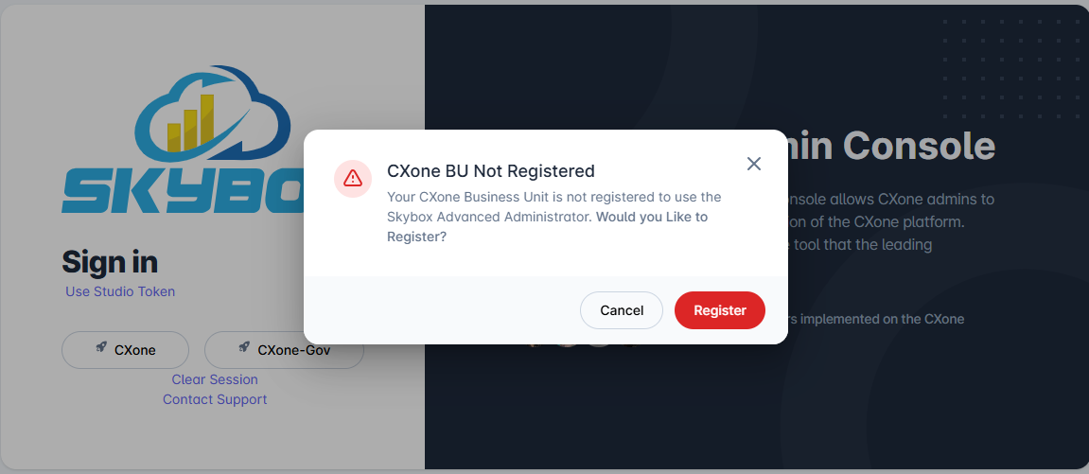Click the "implemented on the CXone" text line
This screenshot has height=474, width=1089.
point(880,319)
